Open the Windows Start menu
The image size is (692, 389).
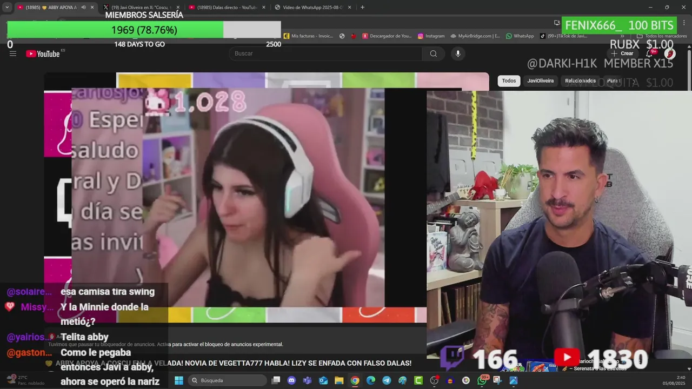tap(179, 380)
